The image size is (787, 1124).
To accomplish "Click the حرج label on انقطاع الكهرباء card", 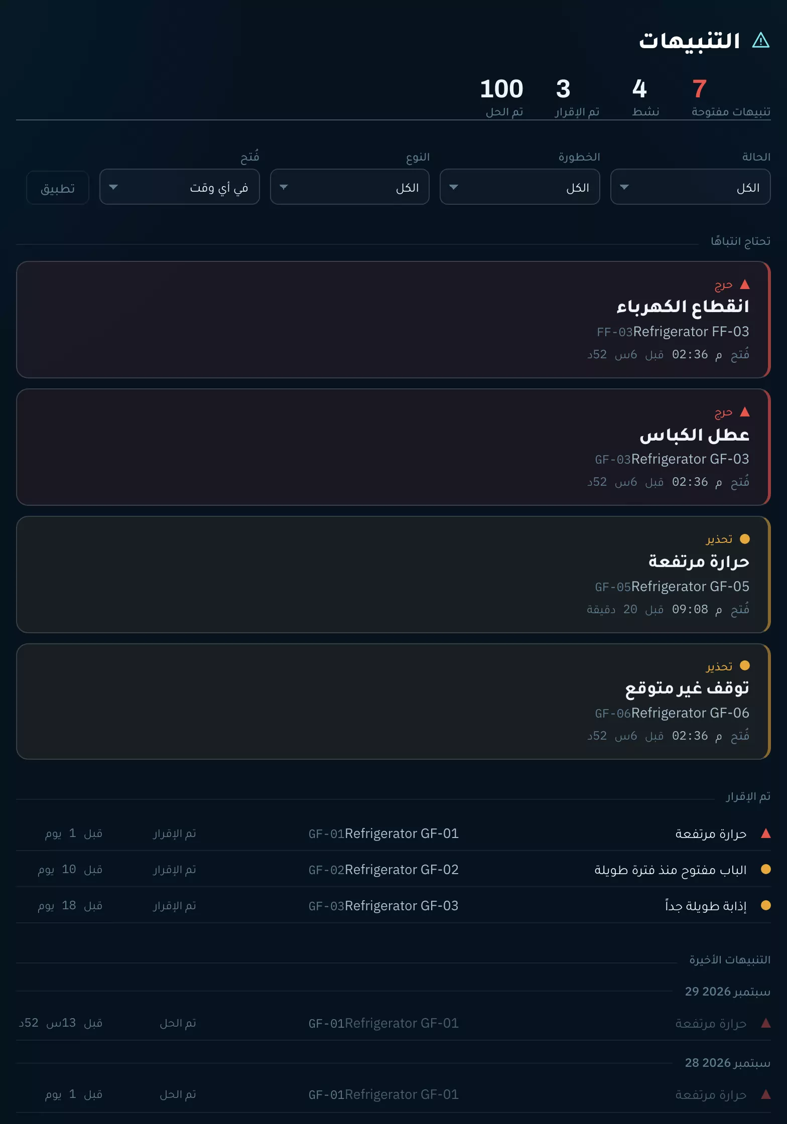I will (x=723, y=285).
